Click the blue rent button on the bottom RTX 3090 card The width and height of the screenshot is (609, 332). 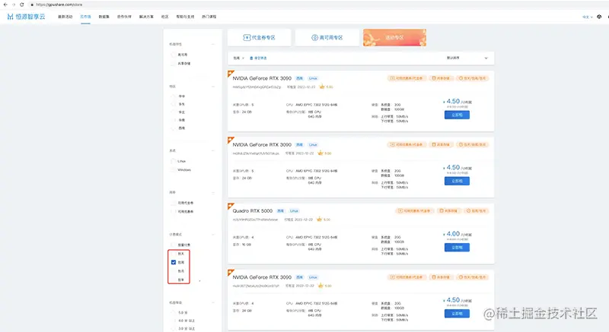pos(457,314)
